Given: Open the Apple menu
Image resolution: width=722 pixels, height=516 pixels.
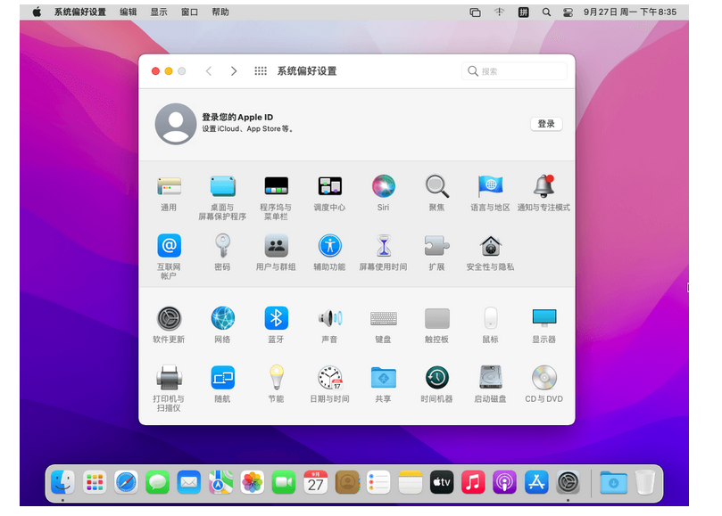Looking at the screenshot, I should tap(37, 12).
